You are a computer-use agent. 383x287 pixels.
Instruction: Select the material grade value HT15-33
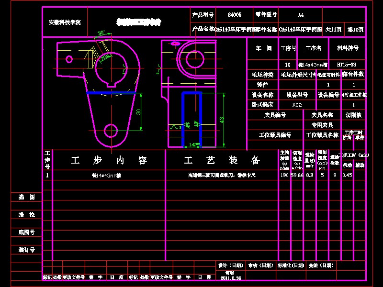coord(346,65)
